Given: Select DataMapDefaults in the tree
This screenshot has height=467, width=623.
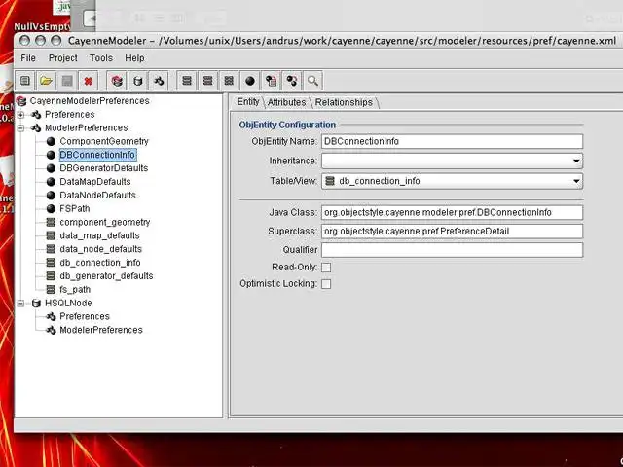Looking at the screenshot, I should click(95, 182).
